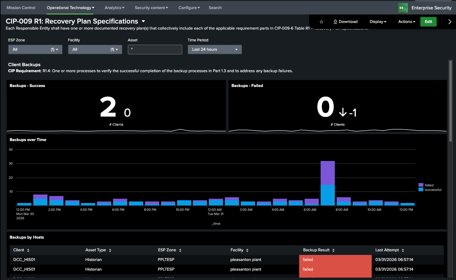Sort the Client column with its sort icon
This screenshot has width=456, height=280.
(28, 250)
